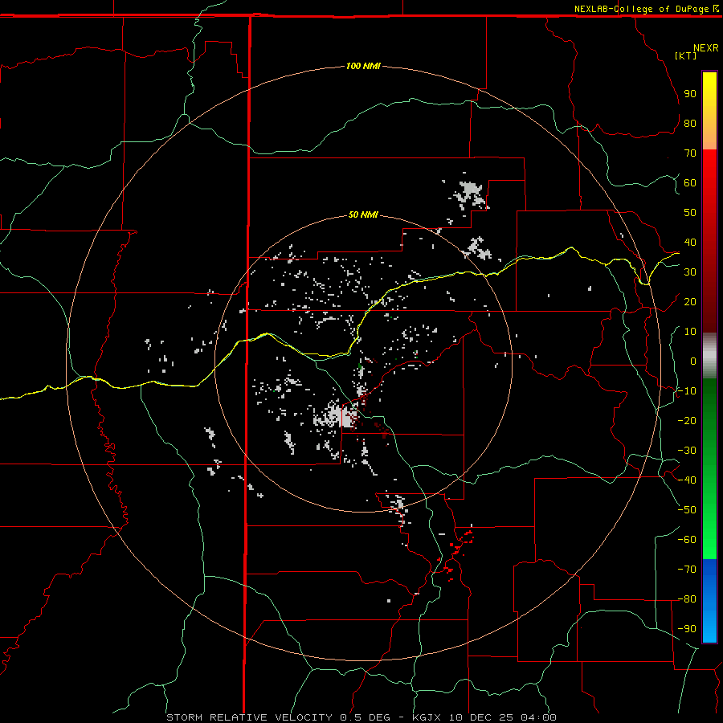This screenshot has width=723, height=723.
Task: Click the -40 value on the velocity scale
Action: click(687, 480)
